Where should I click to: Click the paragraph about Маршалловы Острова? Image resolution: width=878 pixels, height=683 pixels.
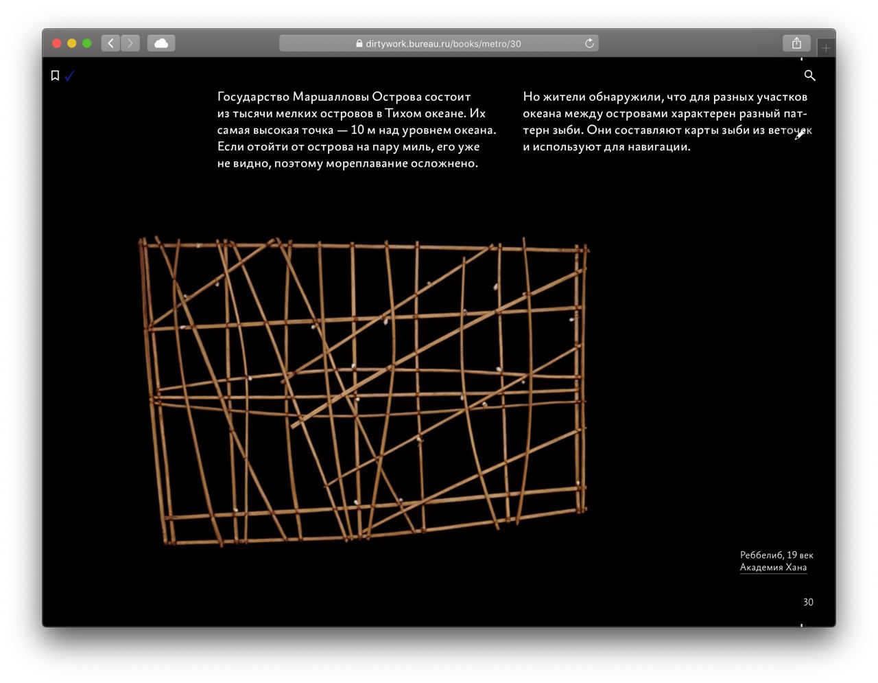(357, 130)
